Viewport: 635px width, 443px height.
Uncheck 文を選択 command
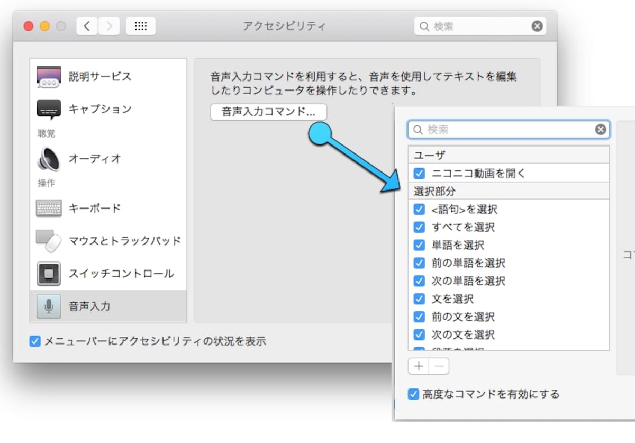click(419, 299)
